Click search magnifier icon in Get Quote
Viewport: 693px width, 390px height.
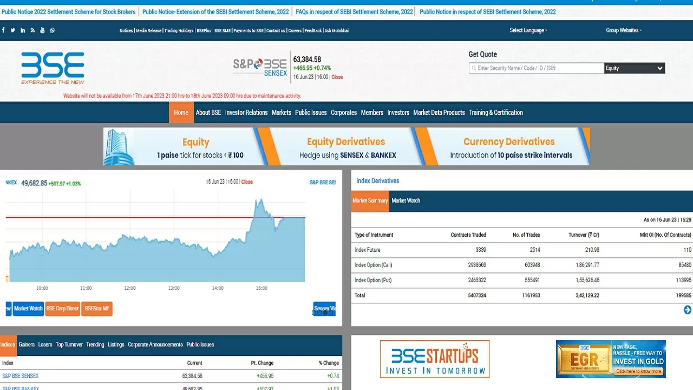tap(474, 68)
